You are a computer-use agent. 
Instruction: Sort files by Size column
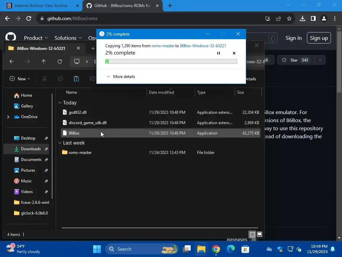240,92
